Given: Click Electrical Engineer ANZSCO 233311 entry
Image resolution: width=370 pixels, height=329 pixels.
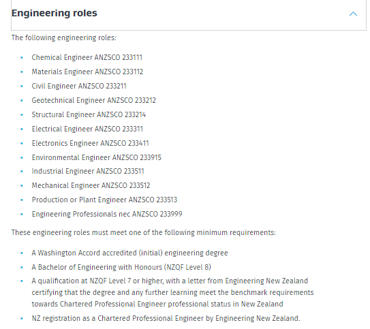Looking at the screenshot, I should pyautogui.click(x=87, y=129).
